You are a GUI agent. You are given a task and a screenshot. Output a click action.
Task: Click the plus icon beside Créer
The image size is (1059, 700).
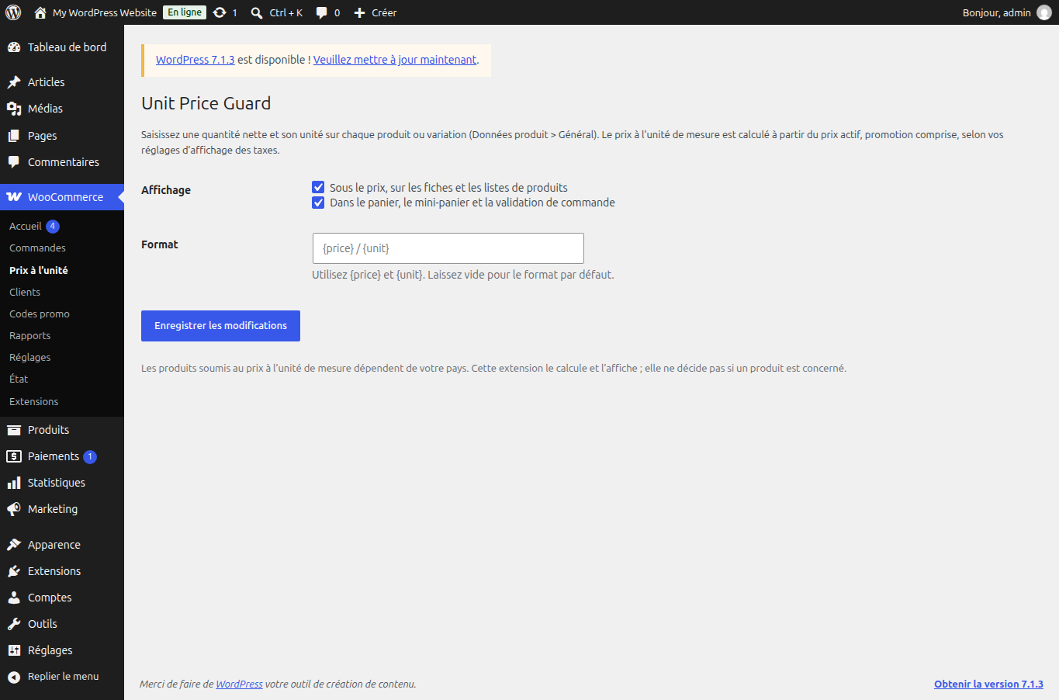[359, 12]
